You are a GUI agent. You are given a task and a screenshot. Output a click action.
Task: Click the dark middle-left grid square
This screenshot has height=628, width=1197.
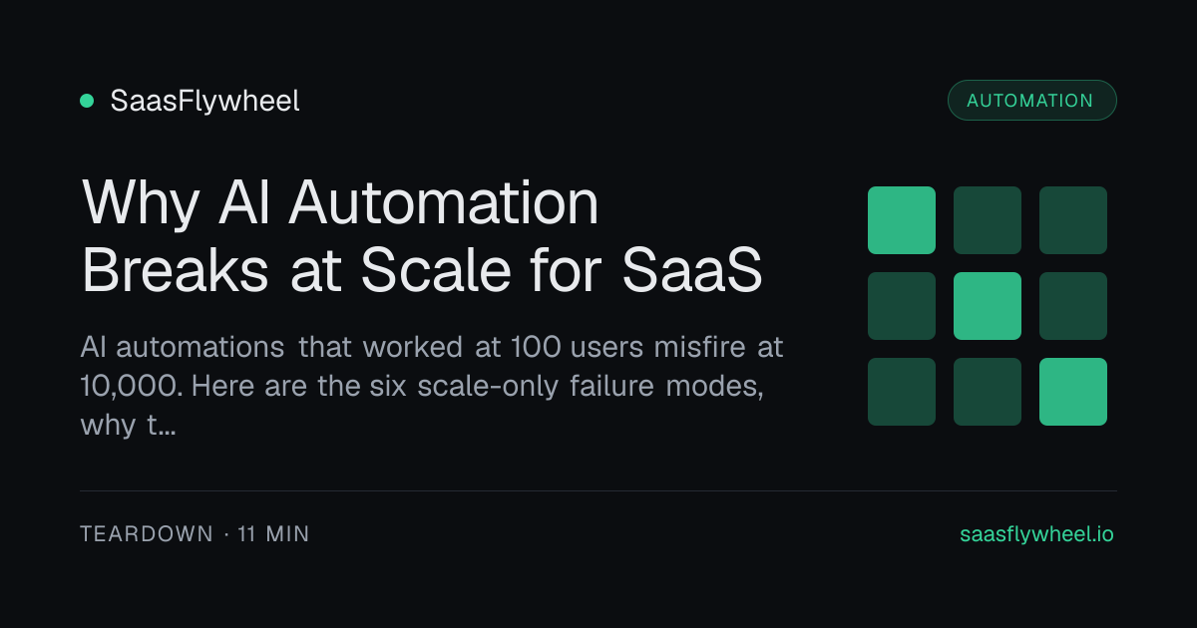pos(902,306)
